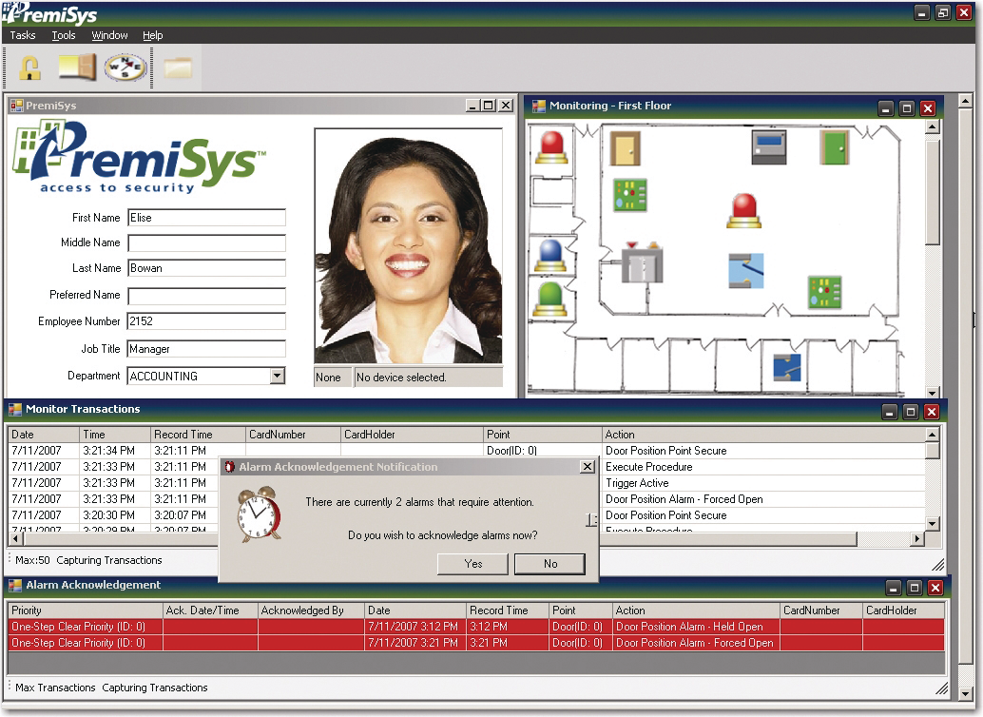
Task: Select the Forced Open alarm row
Action: tap(475, 643)
